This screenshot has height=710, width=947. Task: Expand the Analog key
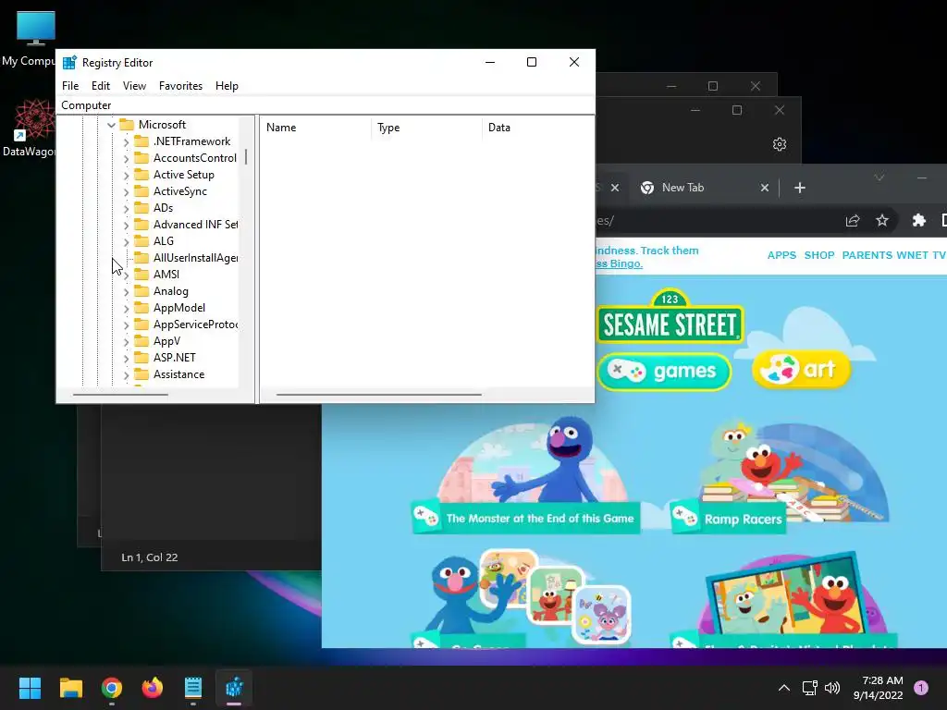coord(126,291)
